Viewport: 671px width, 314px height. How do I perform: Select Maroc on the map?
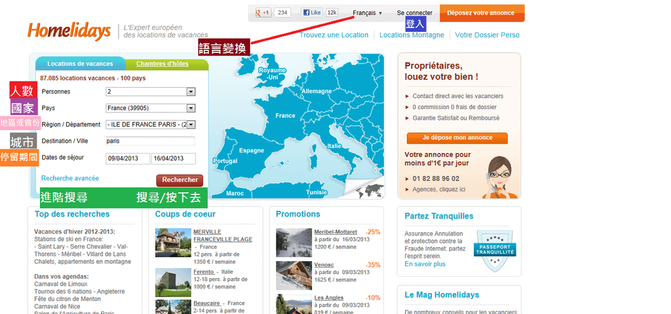click(235, 193)
